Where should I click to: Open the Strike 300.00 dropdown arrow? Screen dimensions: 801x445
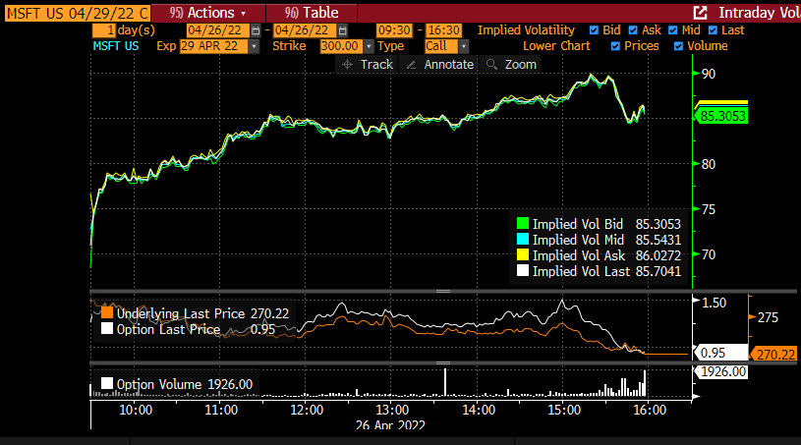[x=369, y=46]
